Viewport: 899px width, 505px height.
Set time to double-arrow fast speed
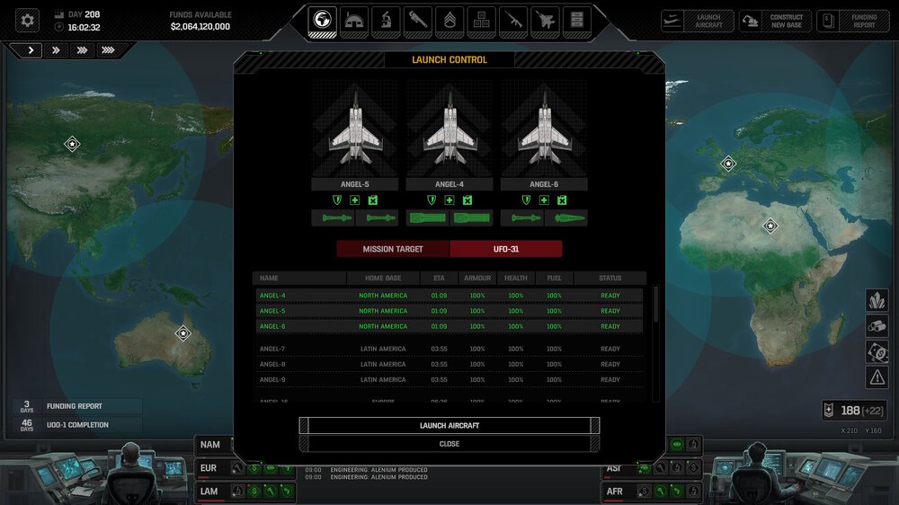coord(56,50)
